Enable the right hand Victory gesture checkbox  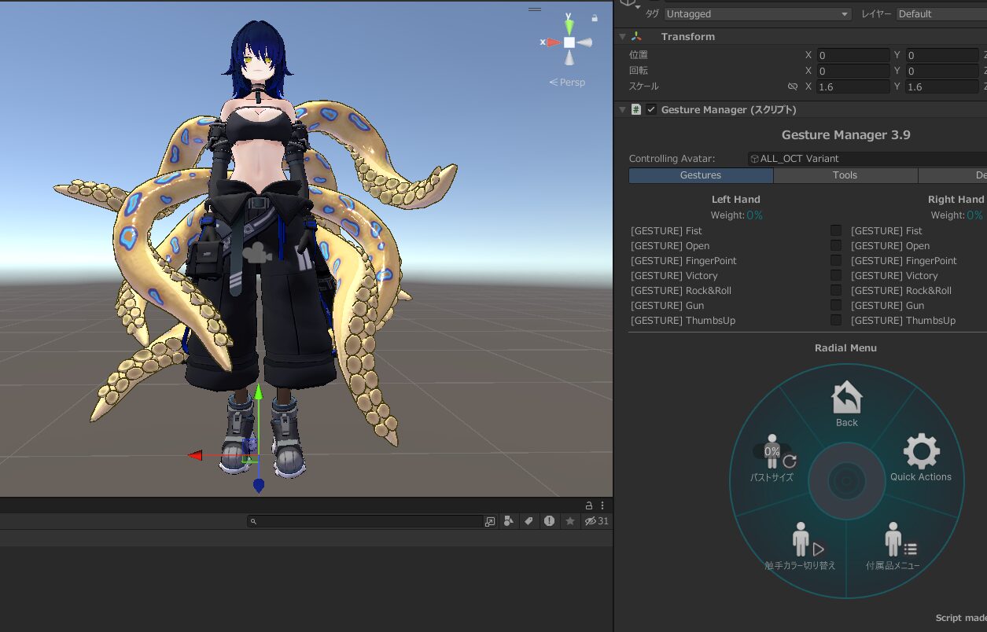click(836, 275)
